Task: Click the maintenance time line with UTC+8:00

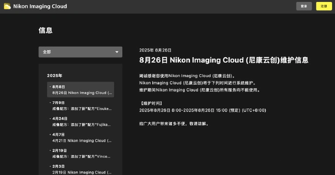Action: click(x=202, y=110)
